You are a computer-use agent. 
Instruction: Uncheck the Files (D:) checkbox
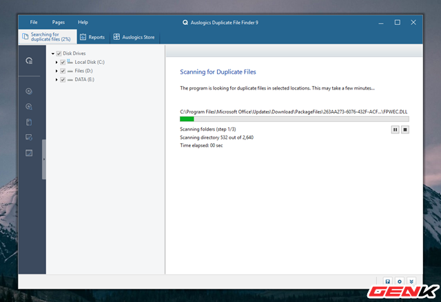63,71
